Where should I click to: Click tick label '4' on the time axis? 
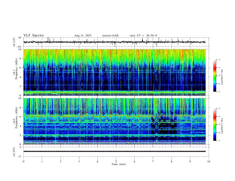click(x=97, y=161)
